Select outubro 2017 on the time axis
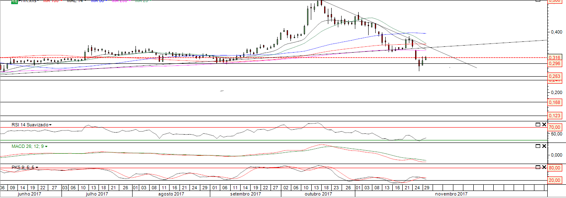 coord(318,193)
